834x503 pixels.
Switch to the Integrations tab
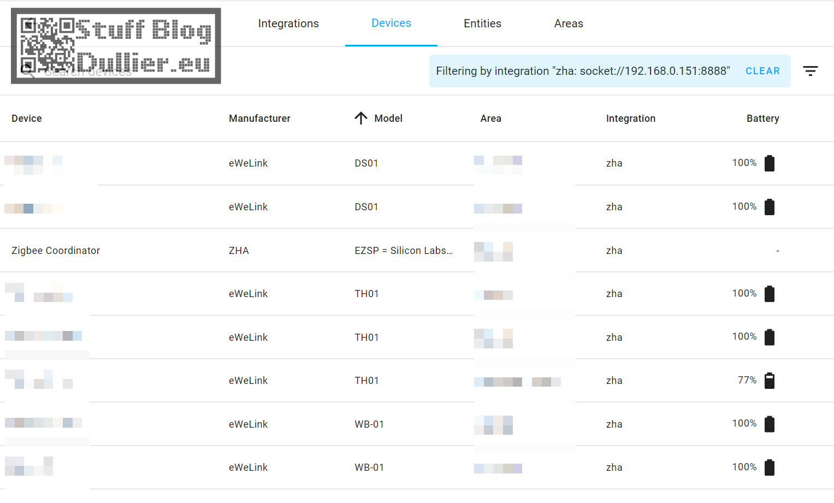(288, 23)
